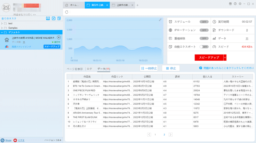Close the 実行中-上映 tab
Screen dimensions: 256x143
click(x=107, y=5)
